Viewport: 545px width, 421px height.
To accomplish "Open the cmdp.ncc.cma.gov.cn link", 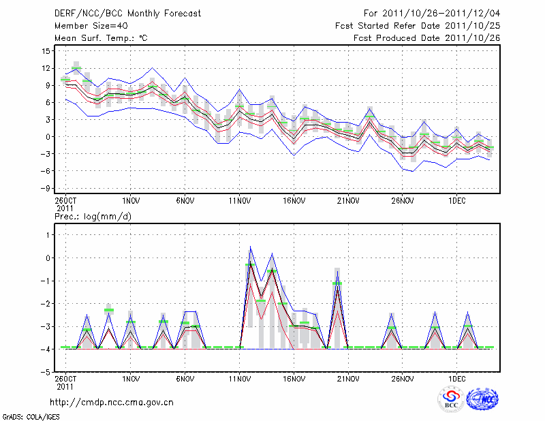I will (112, 402).
